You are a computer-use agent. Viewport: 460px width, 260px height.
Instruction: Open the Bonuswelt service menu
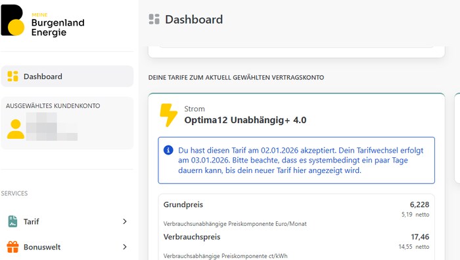tap(67, 247)
